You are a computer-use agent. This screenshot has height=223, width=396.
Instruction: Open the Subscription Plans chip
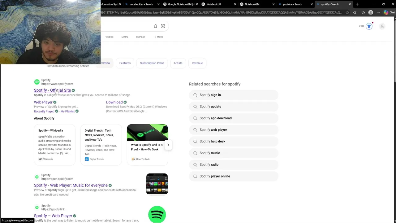pyautogui.click(x=152, y=63)
